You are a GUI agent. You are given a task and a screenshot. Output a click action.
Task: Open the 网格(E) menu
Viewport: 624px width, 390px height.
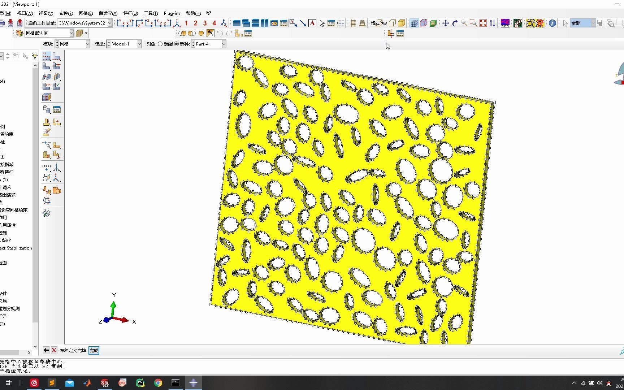85,13
